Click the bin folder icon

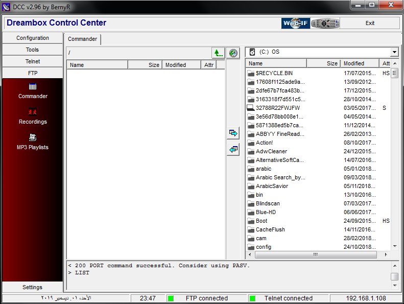[x=251, y=195]
